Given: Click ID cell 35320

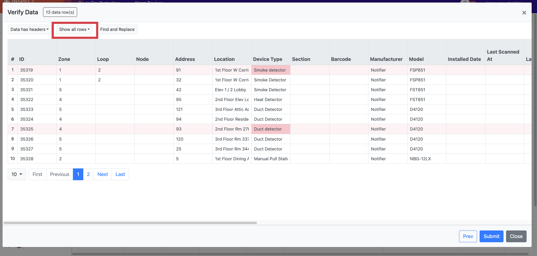Looking at the screenshot, I should pyautogui.click(x=37, y=80).
